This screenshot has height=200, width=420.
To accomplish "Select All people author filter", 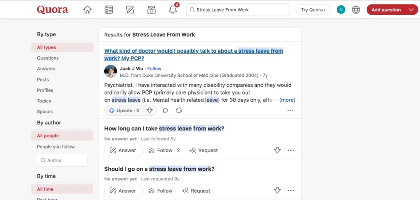I will [62, 136].
